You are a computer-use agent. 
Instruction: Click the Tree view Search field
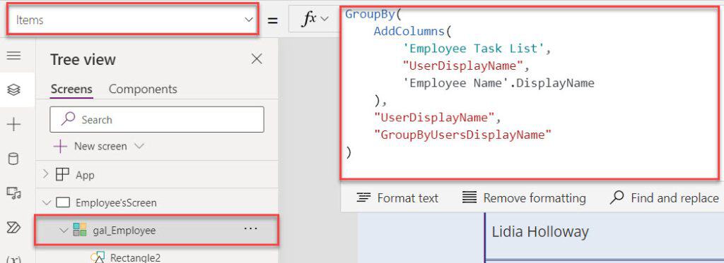pyautogui.click(x=157, y=120)
